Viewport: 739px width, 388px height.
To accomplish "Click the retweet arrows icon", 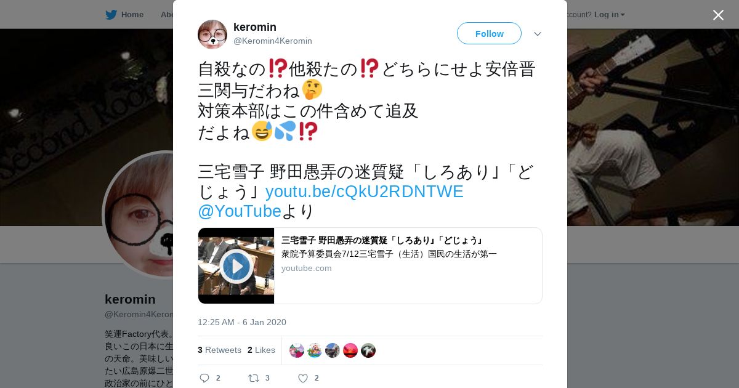I will (x=253, y=378).
